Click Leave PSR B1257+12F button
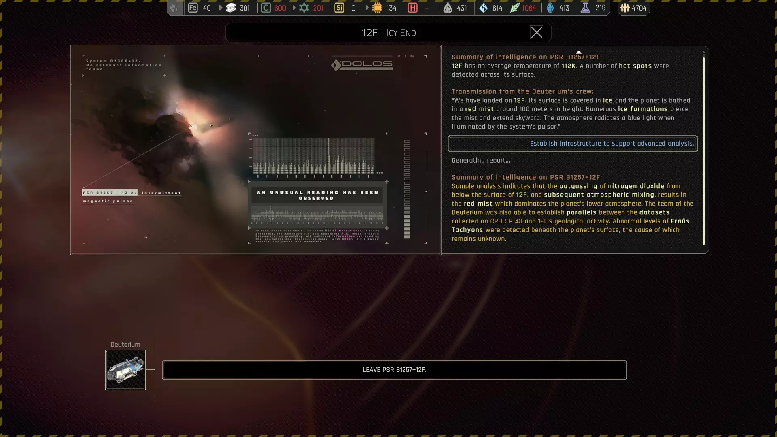The height and width of the screenshot is (437, 777). point(394,370)
